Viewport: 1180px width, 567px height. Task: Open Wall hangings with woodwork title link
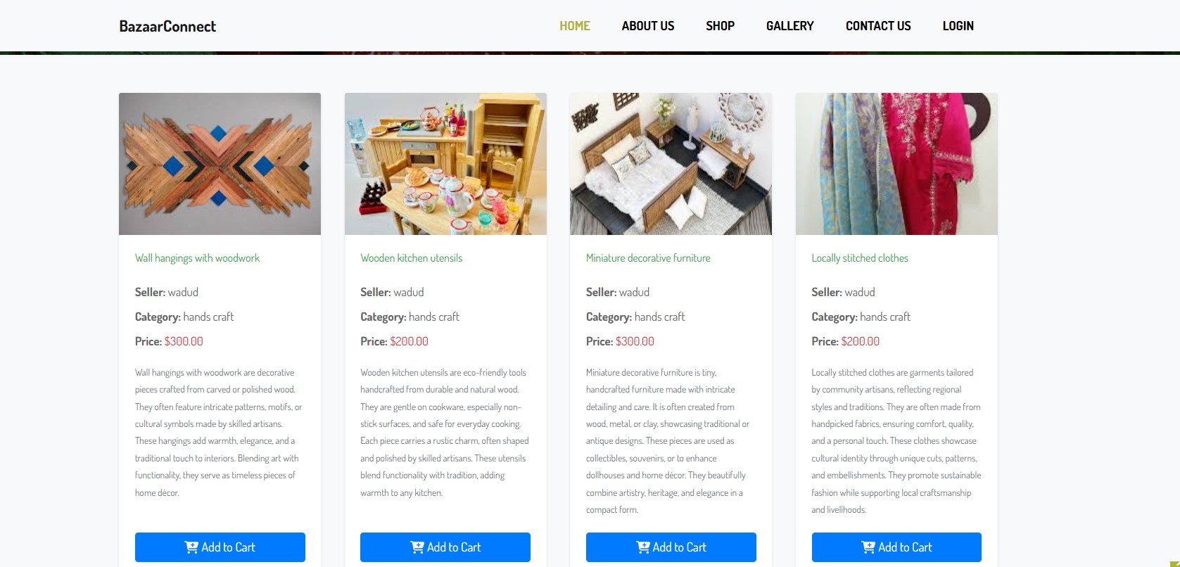tap(197, 258)
